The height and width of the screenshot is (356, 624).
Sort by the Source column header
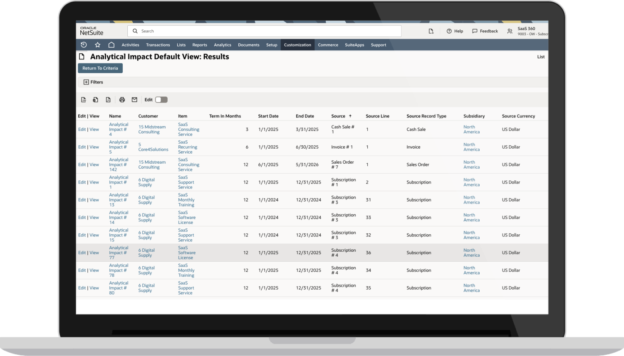(x=338, y=116)
